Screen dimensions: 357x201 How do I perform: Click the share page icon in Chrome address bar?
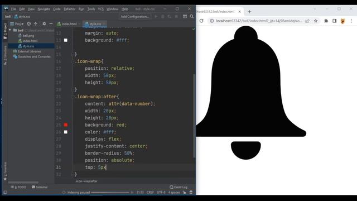click(307, 21)
